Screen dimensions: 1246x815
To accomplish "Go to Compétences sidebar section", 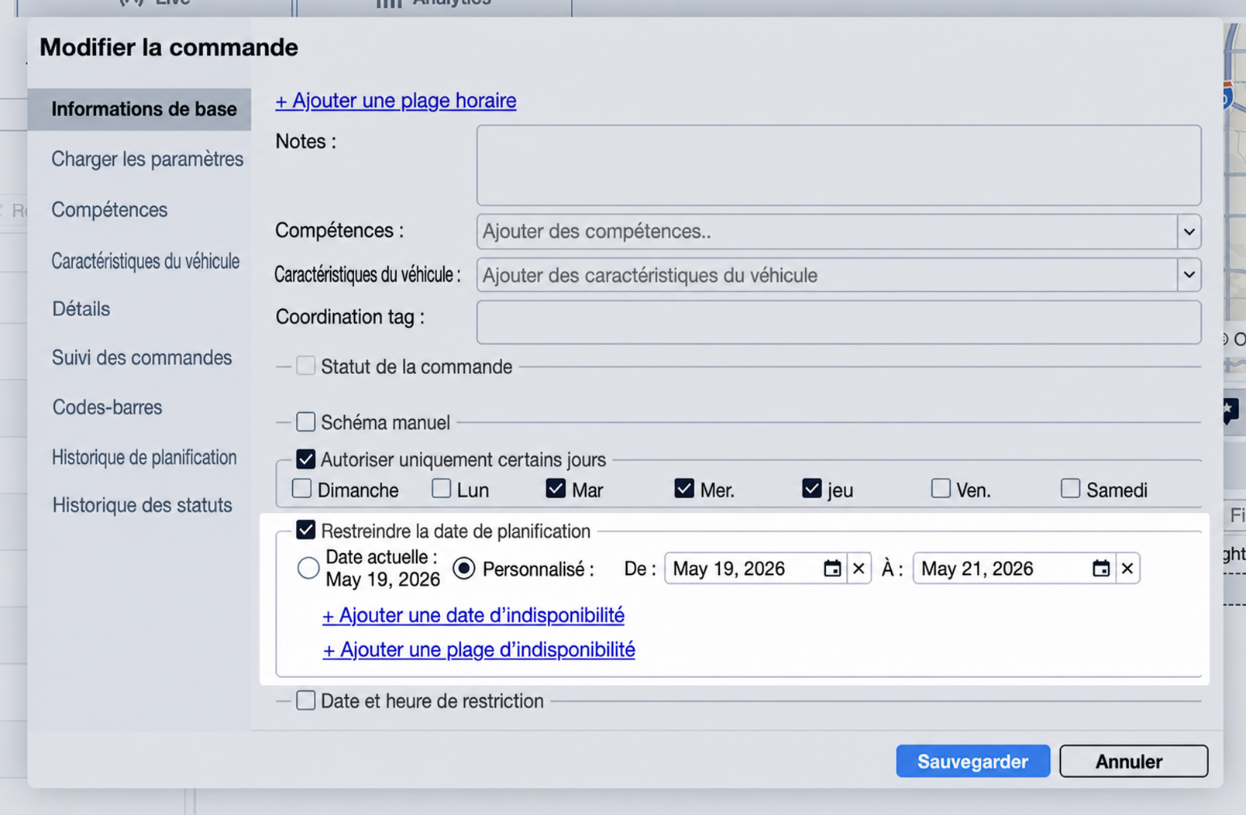I will click(x=109, y=210).
